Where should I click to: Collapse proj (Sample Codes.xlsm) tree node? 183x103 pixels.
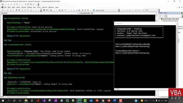(160, 19)
